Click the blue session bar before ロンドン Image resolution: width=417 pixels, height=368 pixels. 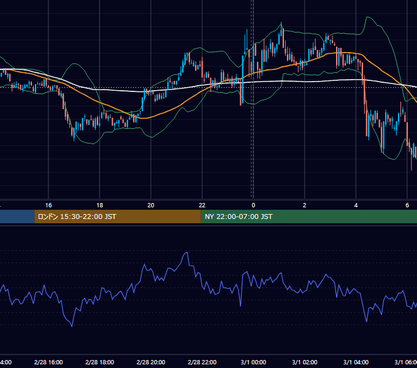click(17, 217)
